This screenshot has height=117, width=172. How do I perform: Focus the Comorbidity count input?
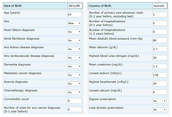click(x=75, y=101)
